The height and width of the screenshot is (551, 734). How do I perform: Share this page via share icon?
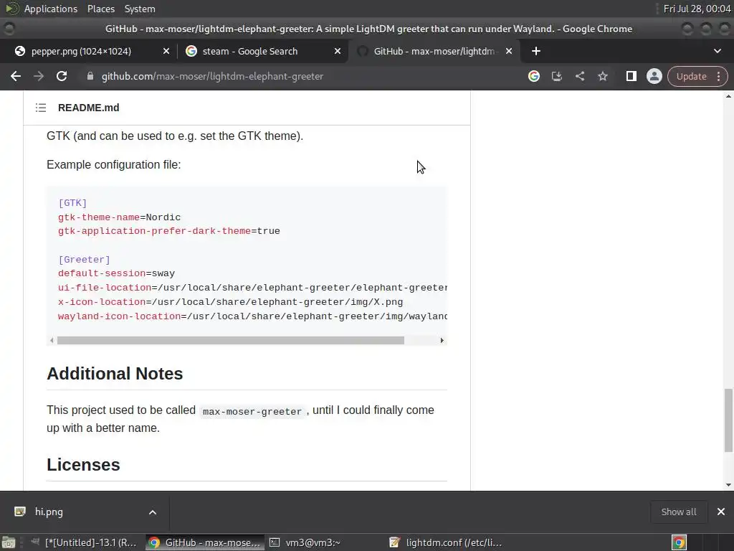pos(579,76)
